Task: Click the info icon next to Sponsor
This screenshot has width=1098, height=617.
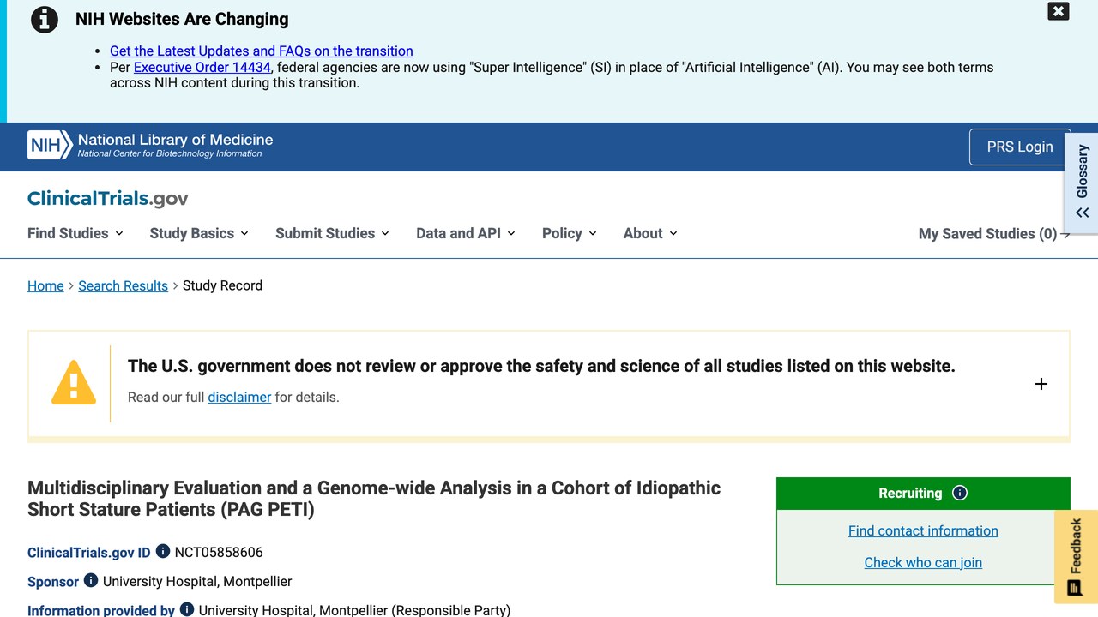Action: 91,581
